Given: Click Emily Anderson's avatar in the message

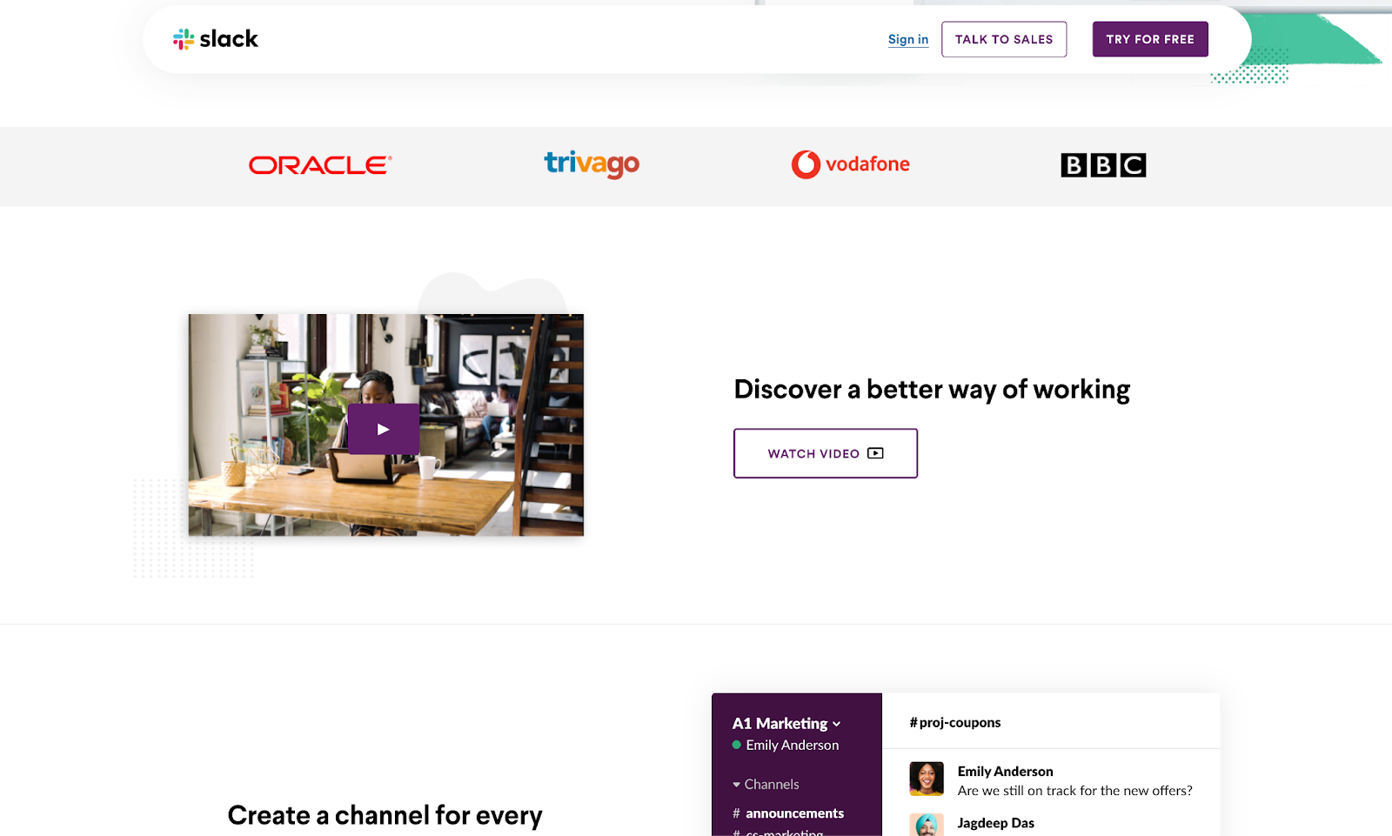Looking at the screenshot, I should coord(927,779).
